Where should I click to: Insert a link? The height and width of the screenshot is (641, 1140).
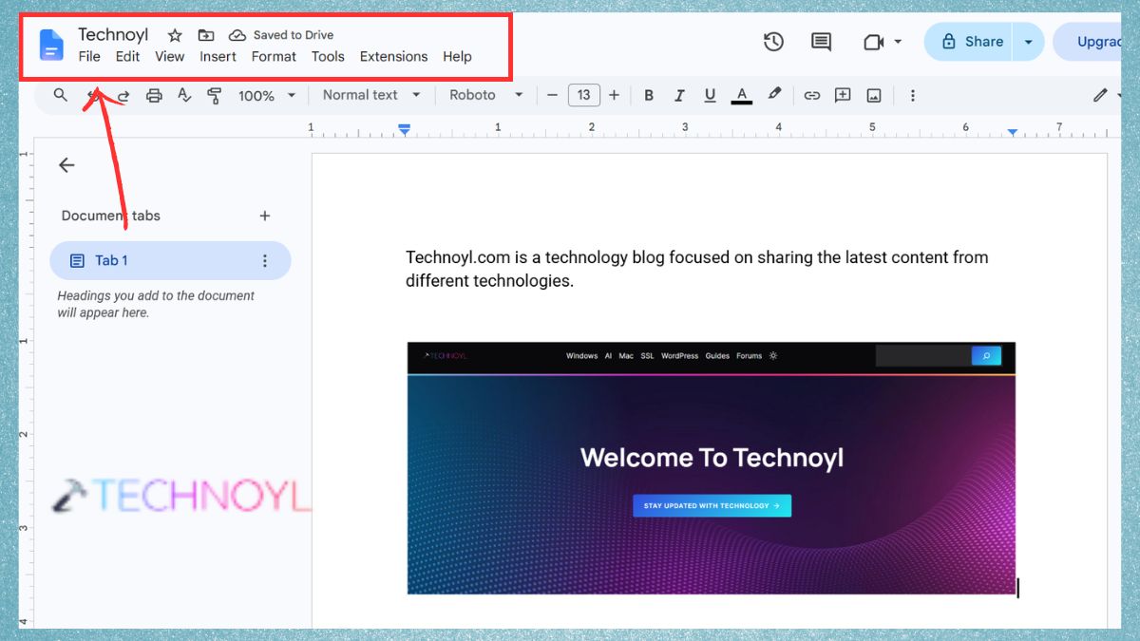811,95
